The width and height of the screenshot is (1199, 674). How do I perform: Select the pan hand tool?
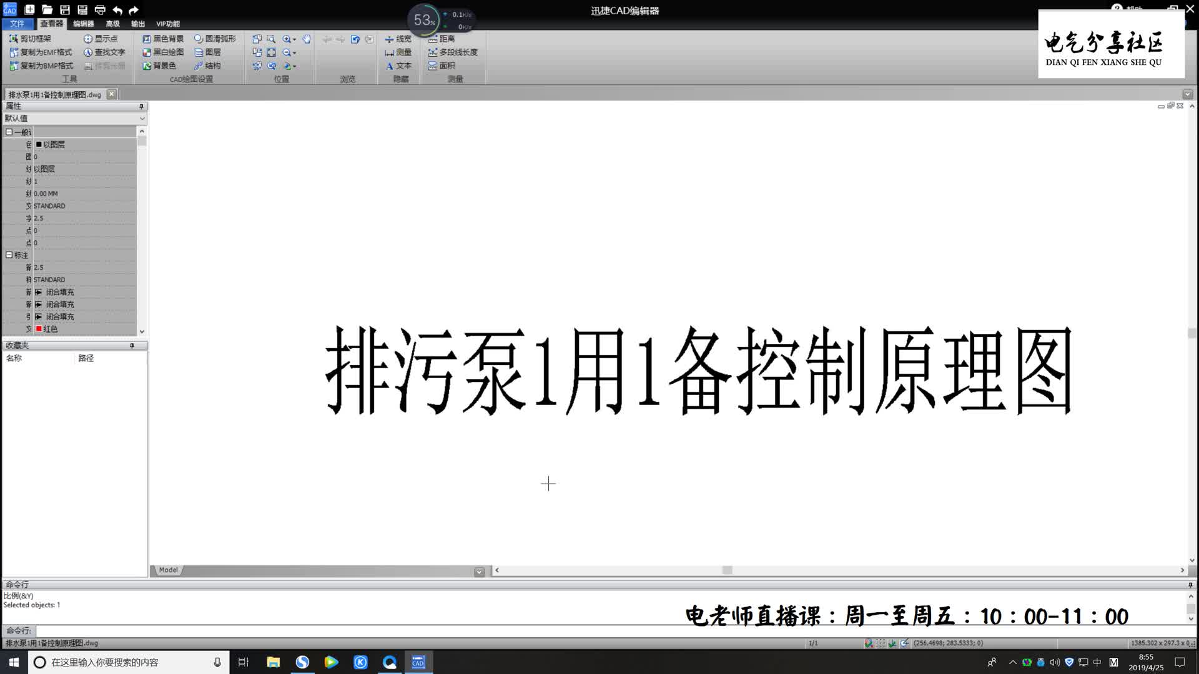[307, 39]
